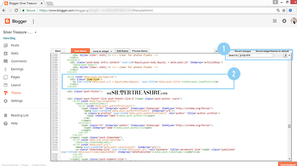Click the View blog link
The width and height of the screenshot is (297, 166).
[9, 38]
